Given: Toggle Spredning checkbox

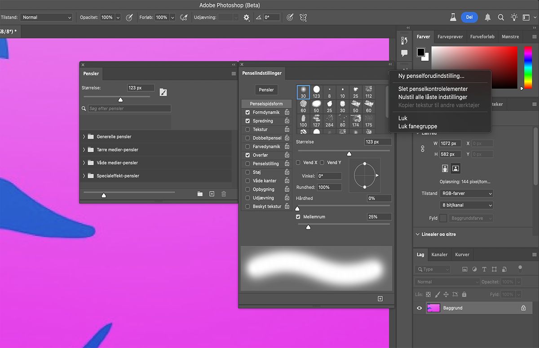Looking at the screenshot, I should tap(247, 121).
